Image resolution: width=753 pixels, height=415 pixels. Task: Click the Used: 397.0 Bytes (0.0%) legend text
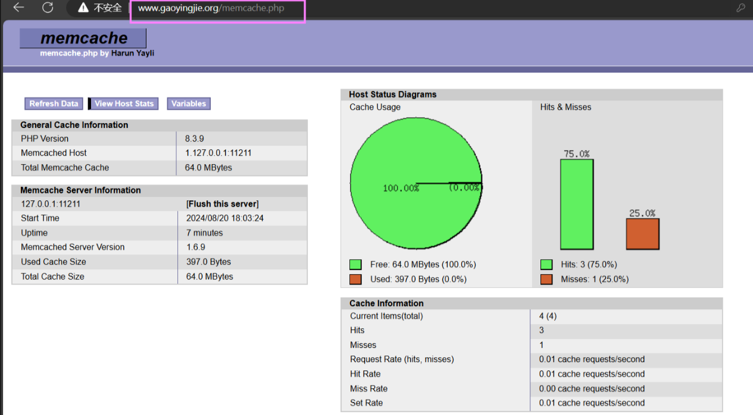pyautogui.click(x=418, y=279)
